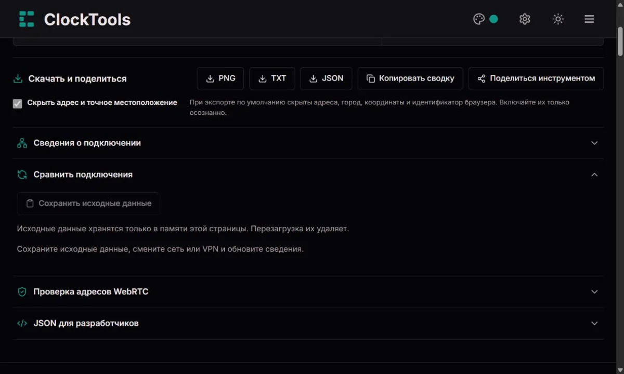Toggle light mode with the sun icon
Image resolution: width=624 pixels, height=374 pixels.
point(558,19)
